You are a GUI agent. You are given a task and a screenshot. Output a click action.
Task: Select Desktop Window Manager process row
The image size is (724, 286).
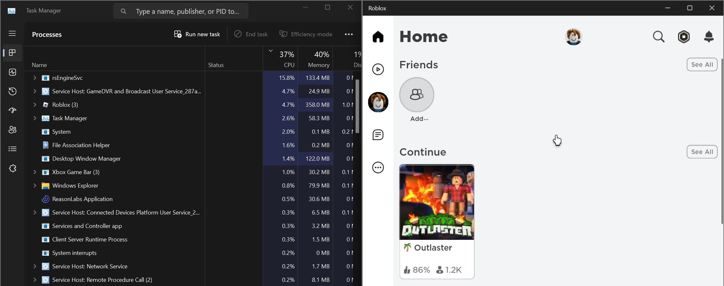click(193, 159)
